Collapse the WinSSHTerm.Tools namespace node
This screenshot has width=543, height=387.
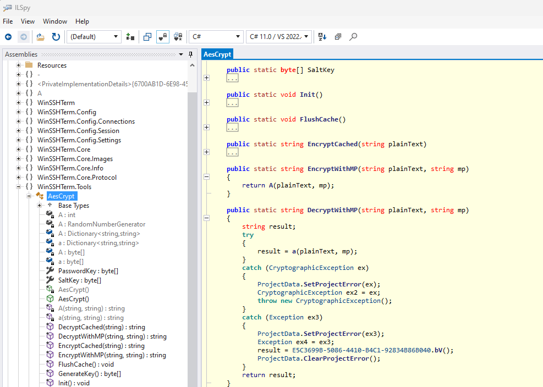click(x=18, y=186)
